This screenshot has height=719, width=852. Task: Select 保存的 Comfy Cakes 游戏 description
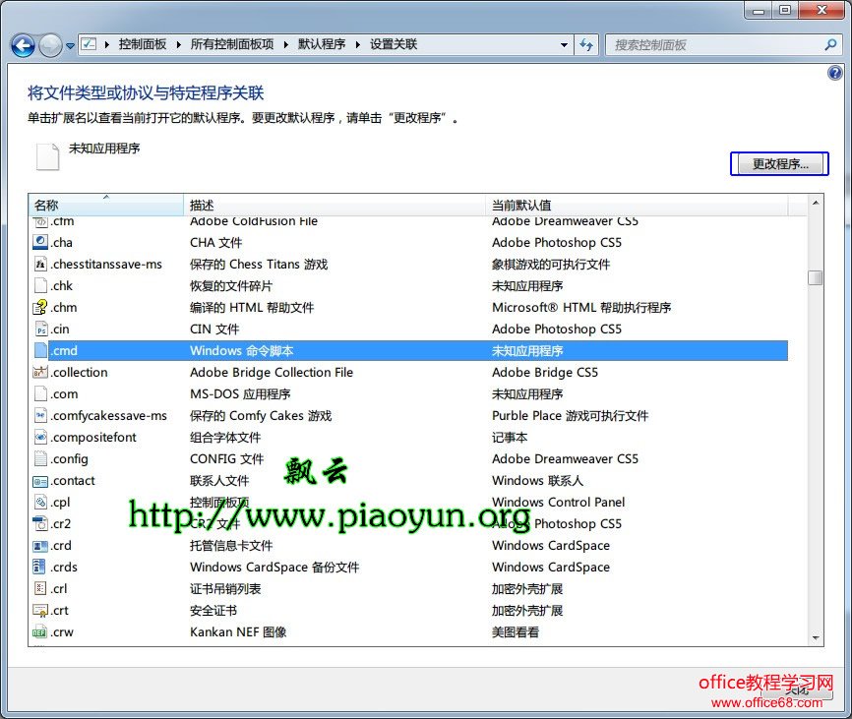(x=261, y=415)
